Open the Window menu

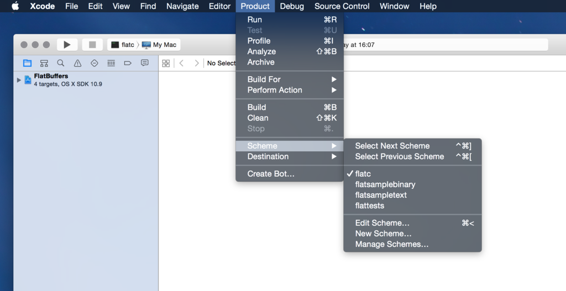[395, 6]
